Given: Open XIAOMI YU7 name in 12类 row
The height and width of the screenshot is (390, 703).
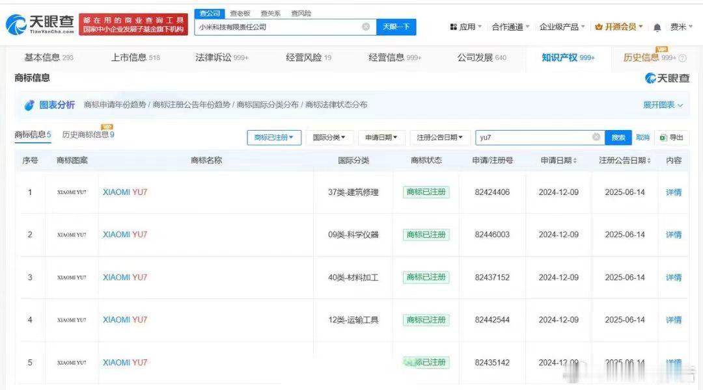Looking at the screenshot, I should pos(125,320).
